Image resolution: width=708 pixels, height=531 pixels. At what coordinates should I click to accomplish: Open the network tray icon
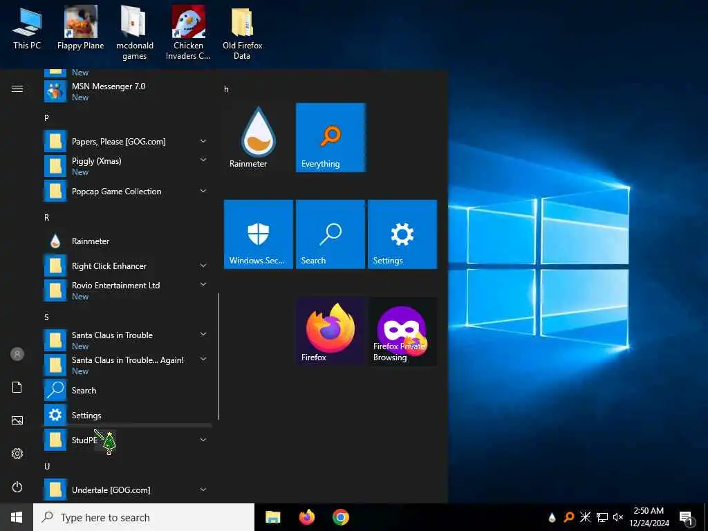602,517
